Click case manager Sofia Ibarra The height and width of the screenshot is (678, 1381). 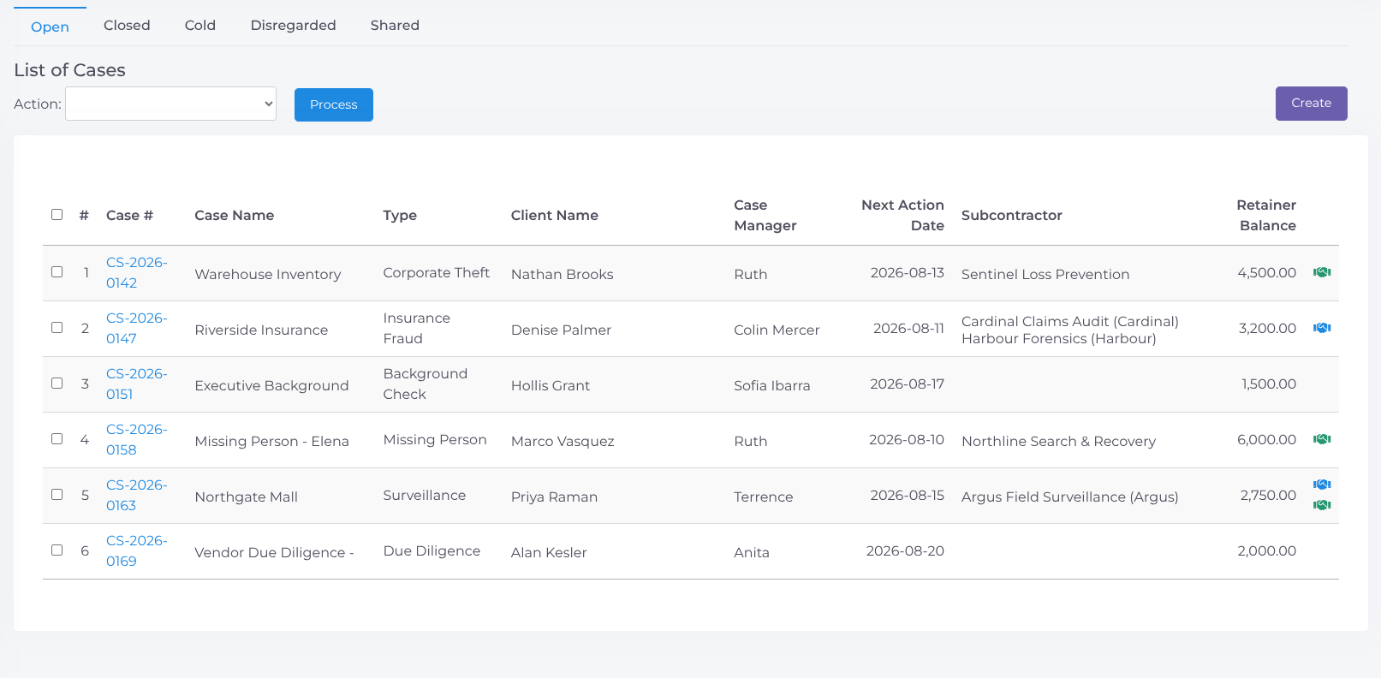772,385
